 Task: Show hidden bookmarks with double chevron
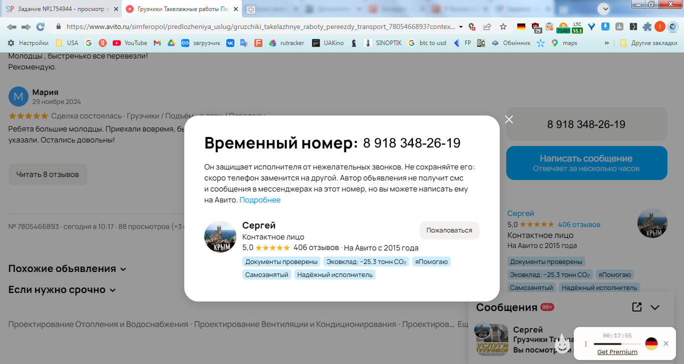click(607, 43)
